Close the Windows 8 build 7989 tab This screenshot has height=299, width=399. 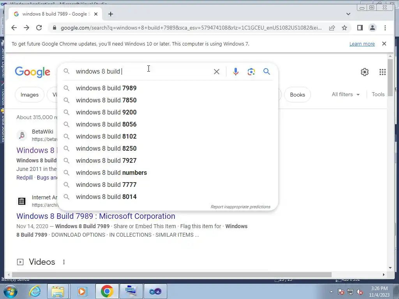point(96,14)
